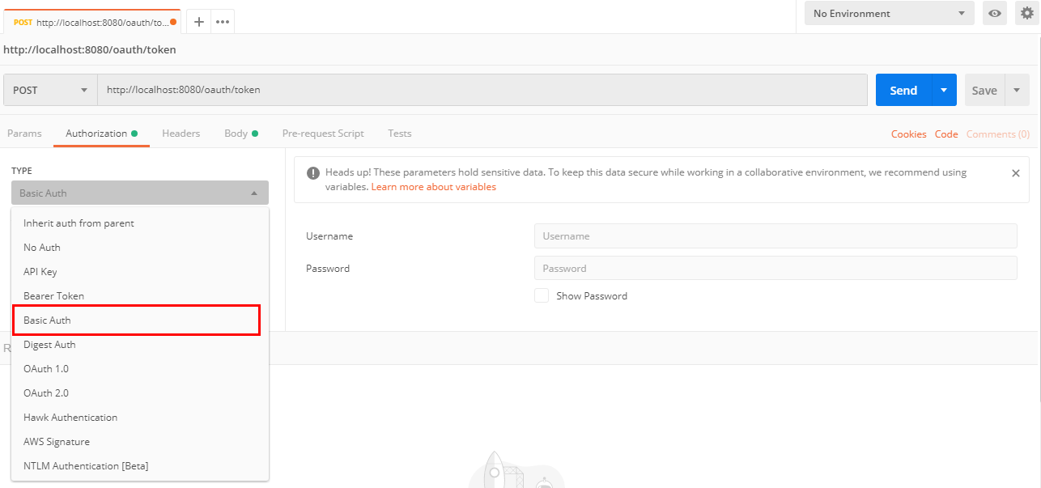Click the blue Send button
The height and width of the screenshot is (488, 1041).
coord(903,90)
